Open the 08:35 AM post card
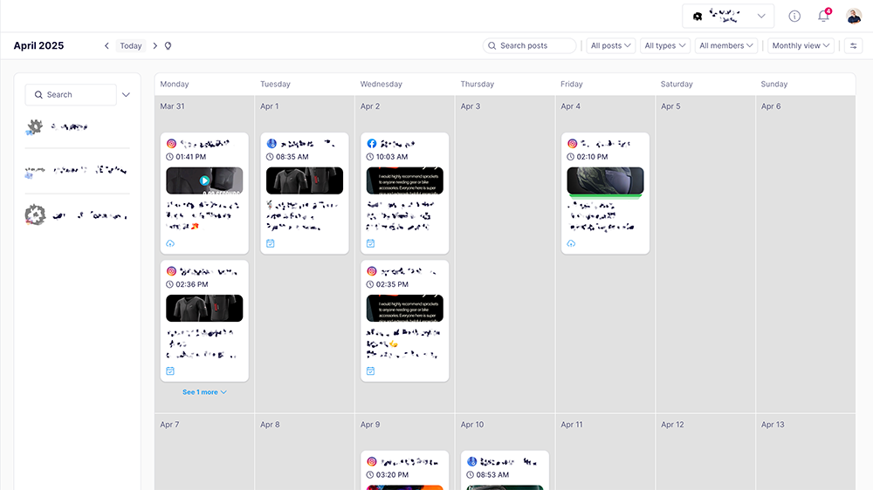This screenshot has width=873, height=490. [x=305, y=193]
